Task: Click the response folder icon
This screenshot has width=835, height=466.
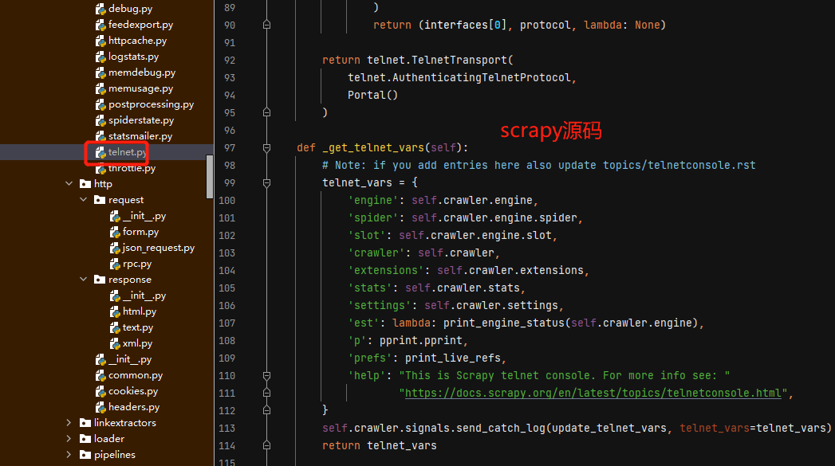Action: (x=100, y=280)
